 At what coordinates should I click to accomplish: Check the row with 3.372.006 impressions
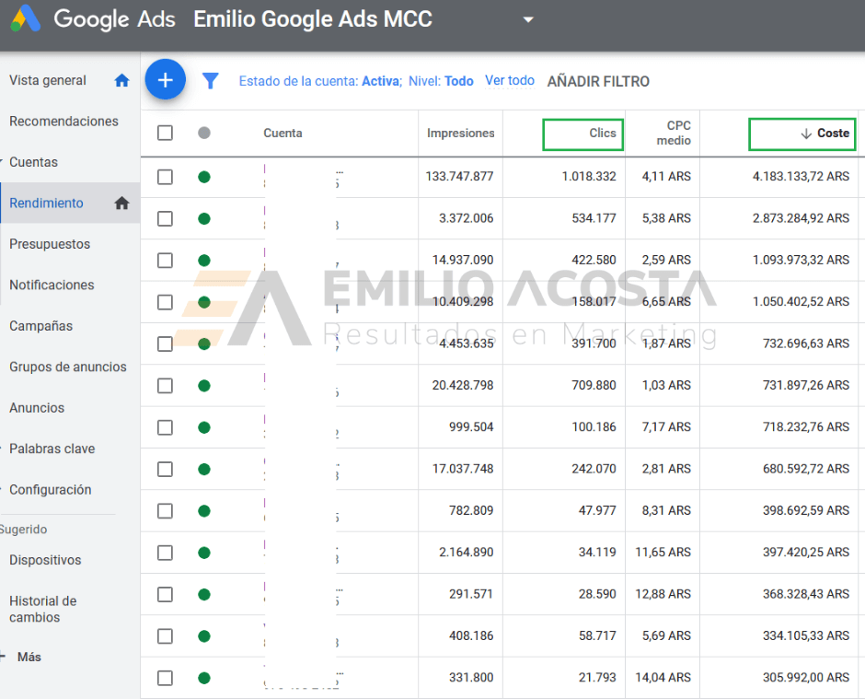pyautogui.click(x=165, y=218)
